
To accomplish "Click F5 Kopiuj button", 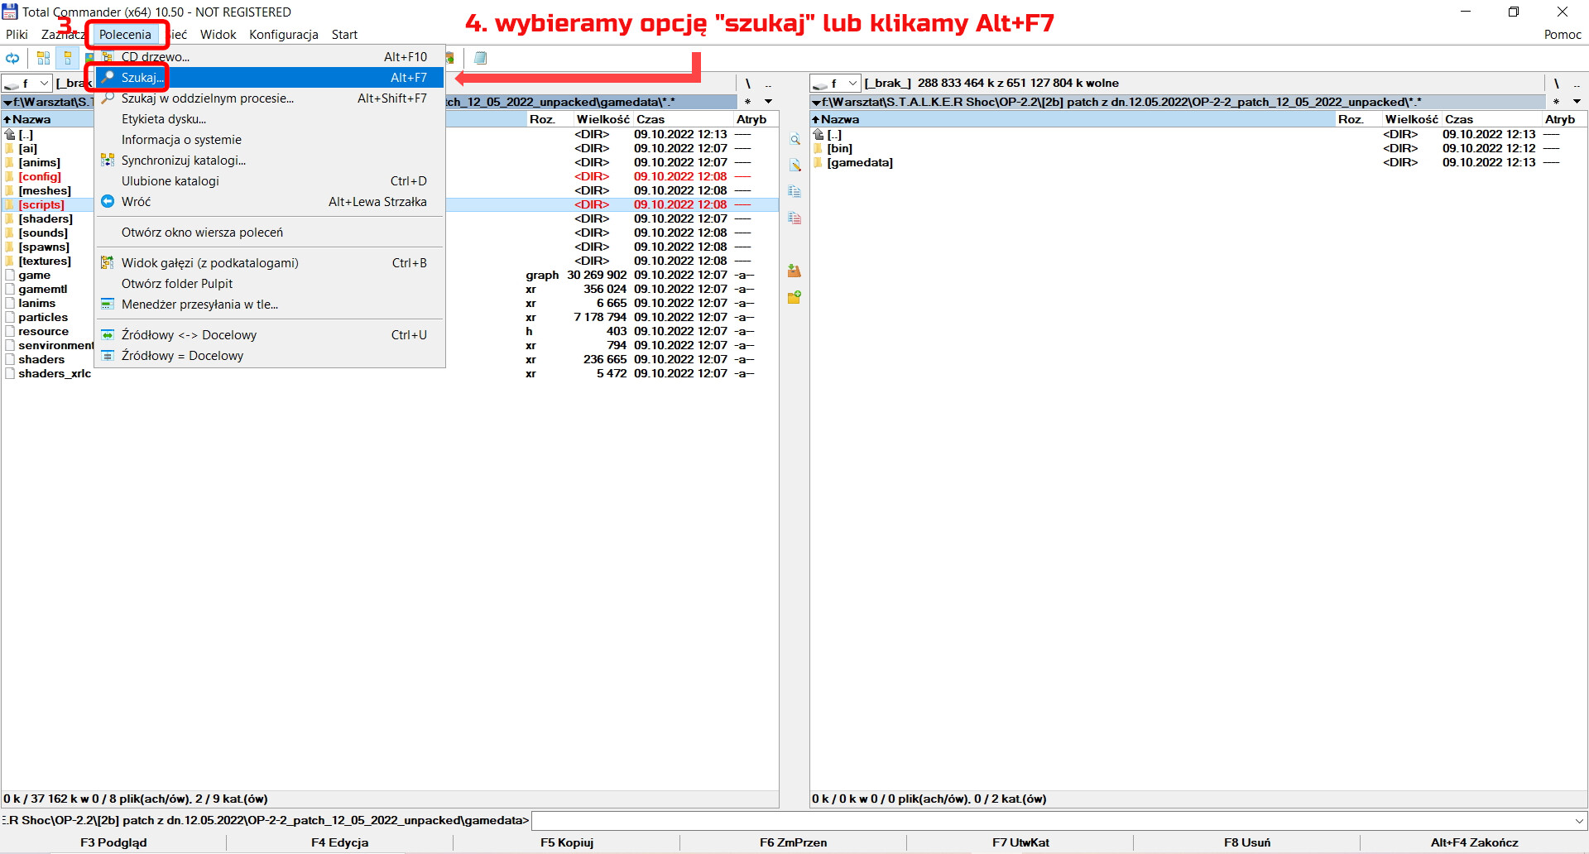I will 567,842.
